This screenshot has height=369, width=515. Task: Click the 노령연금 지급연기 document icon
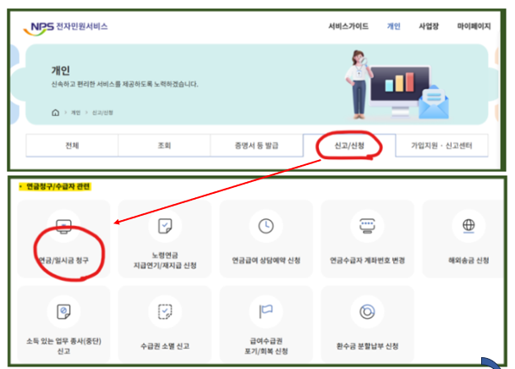click(165, 226)
